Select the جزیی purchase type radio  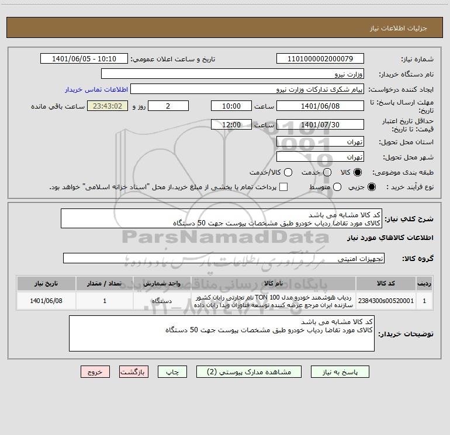371,187
